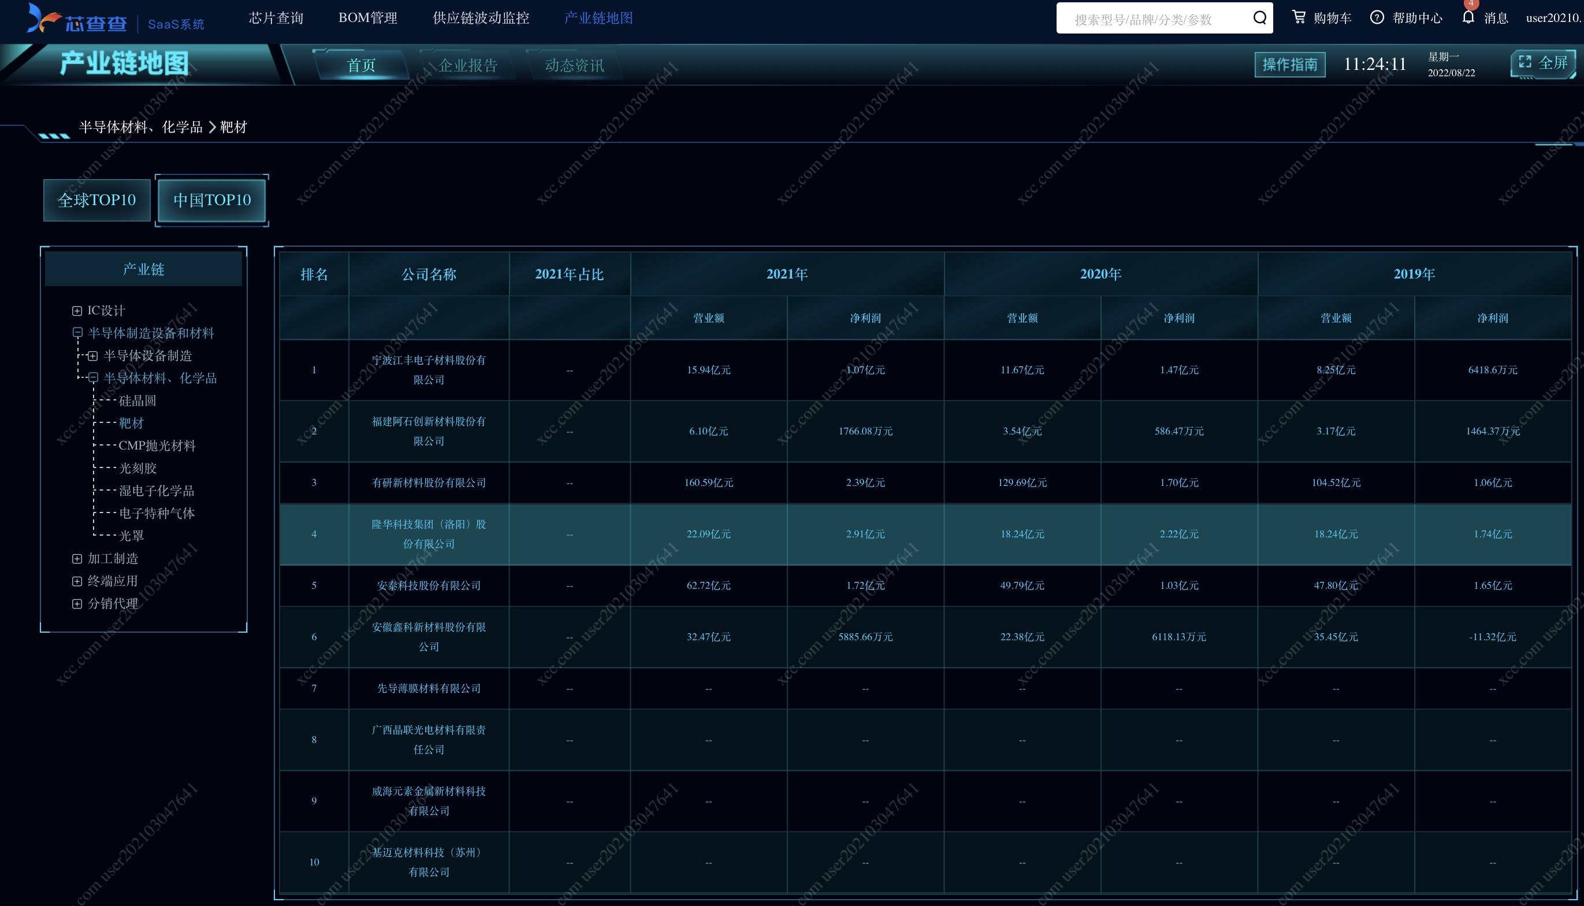The image size is (1584, 906).
Task: Open the 动态资讯 tab
Action: (x=574, y=65)
